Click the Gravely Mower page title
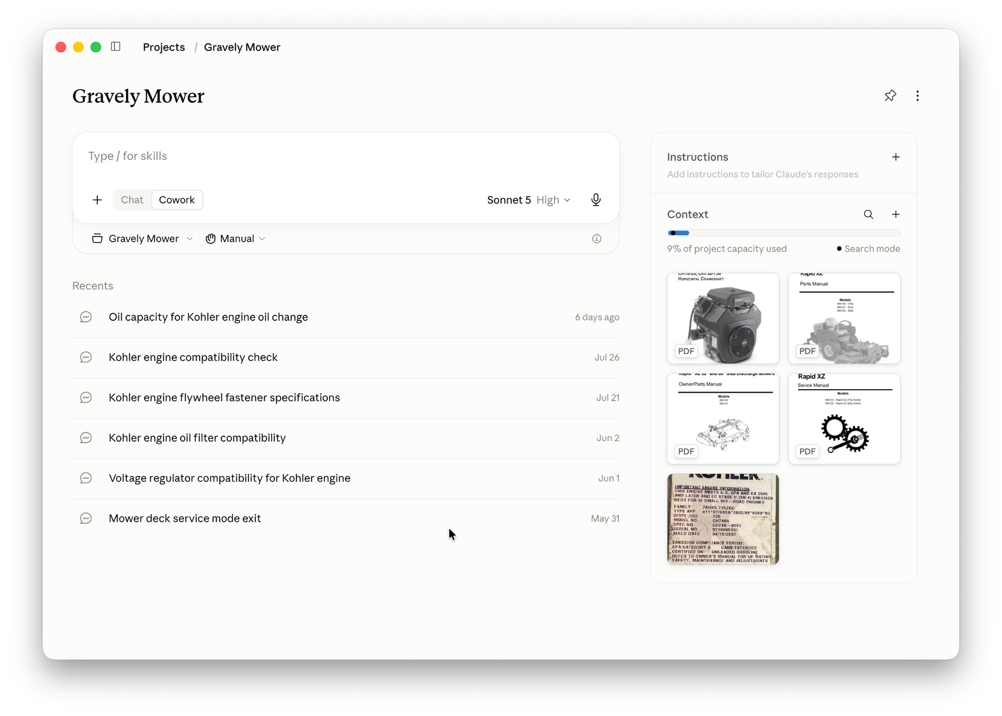 pos(138,96)
